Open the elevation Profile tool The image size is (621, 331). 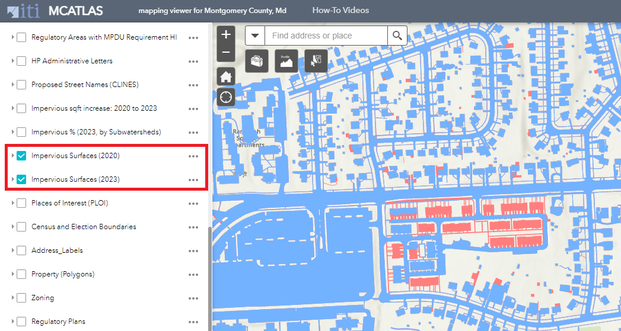pos(286,60)
